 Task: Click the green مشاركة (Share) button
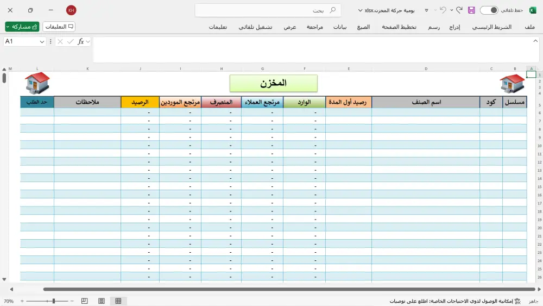point(22,27)
